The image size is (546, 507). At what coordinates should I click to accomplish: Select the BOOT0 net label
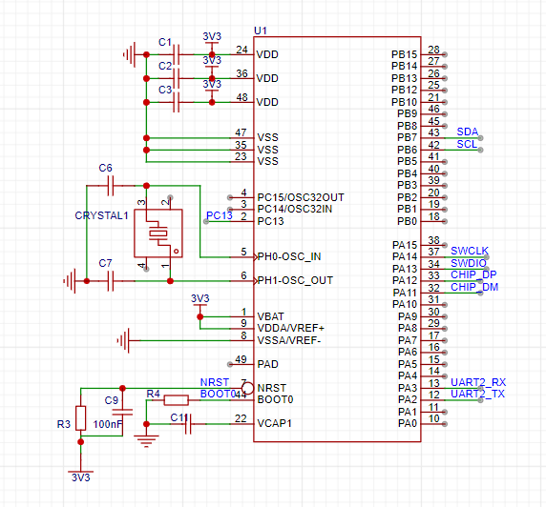[x=219, y=394]
